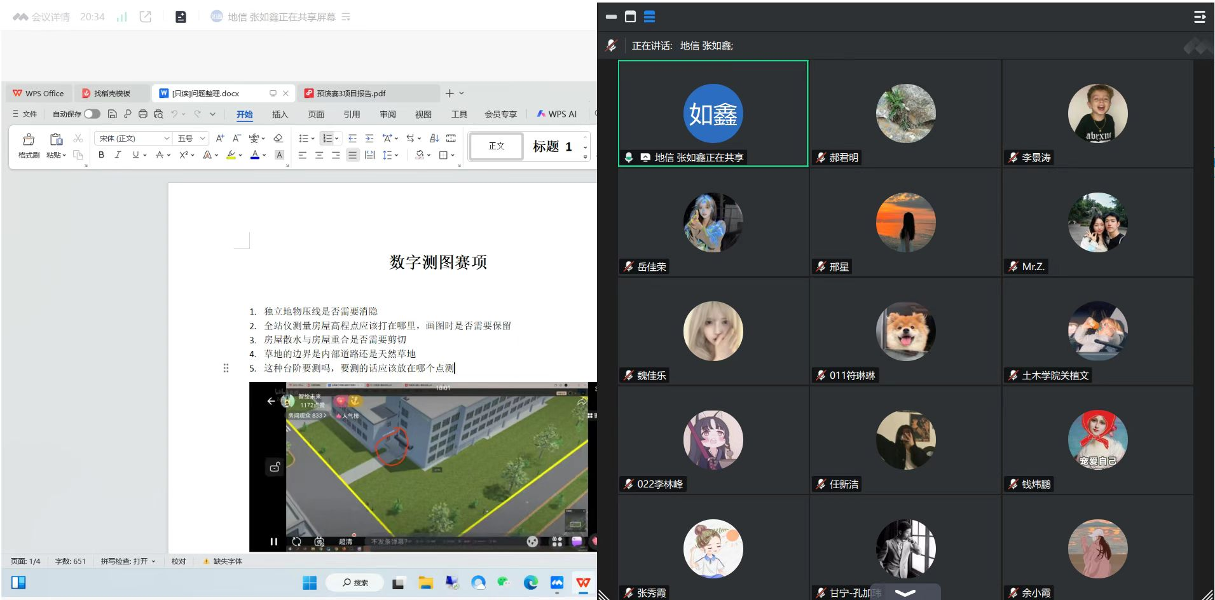This screenshot has width=1215, height=600.
Task: Toggle the 自动保存 auto-save switch
Action: pos(92,114)
